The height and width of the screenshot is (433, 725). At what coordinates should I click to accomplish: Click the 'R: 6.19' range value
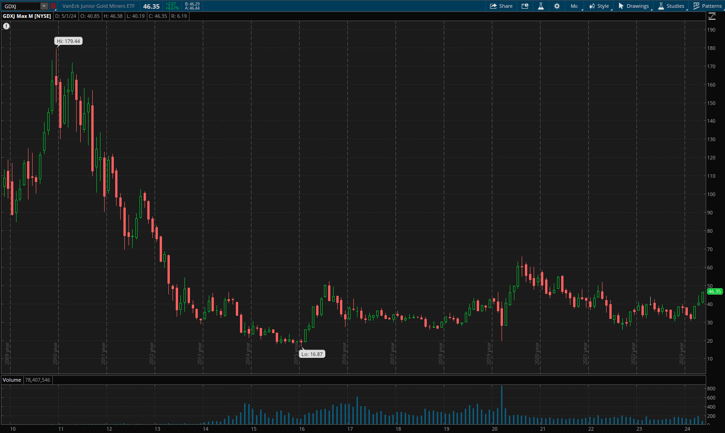point(179,16)
